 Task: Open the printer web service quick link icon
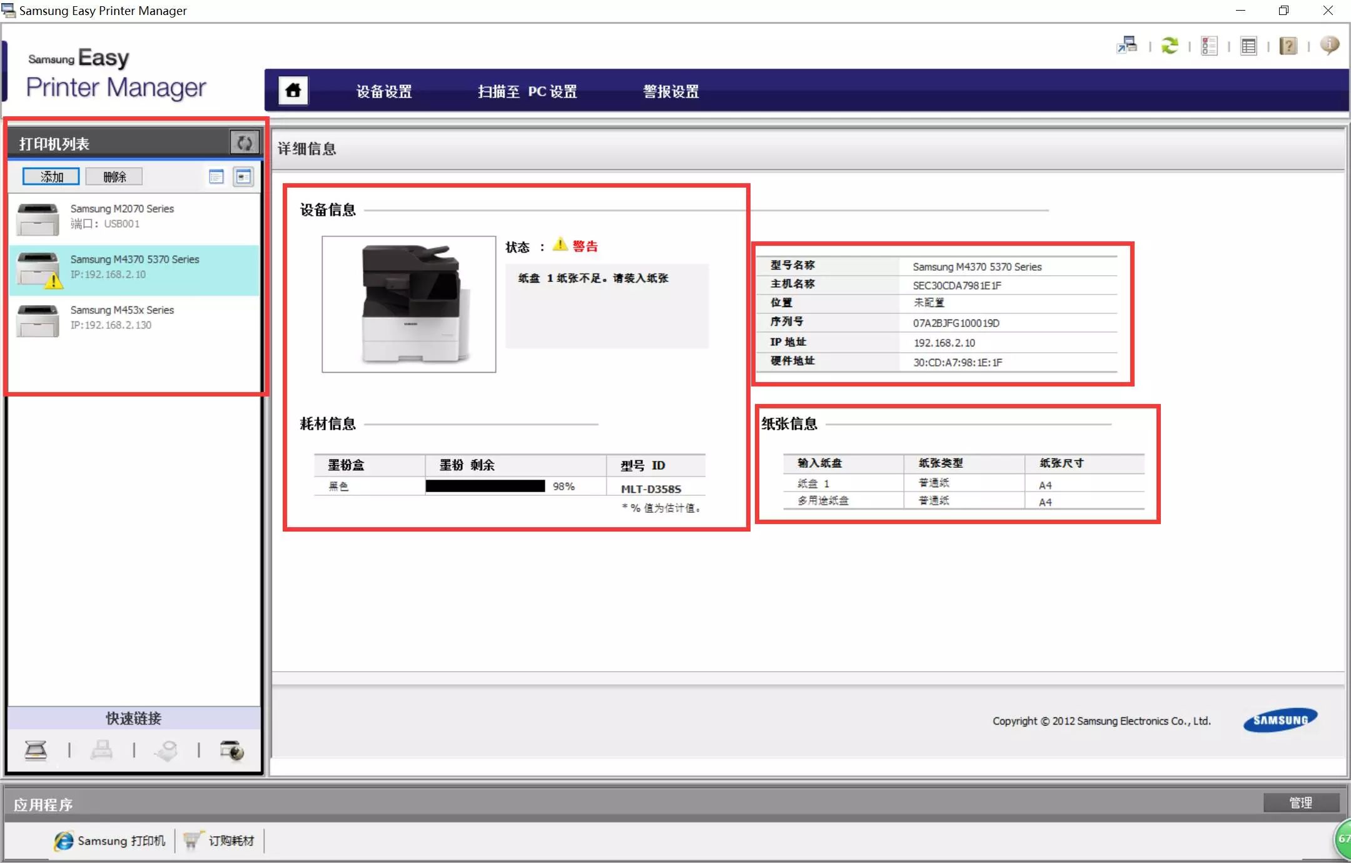[x=232, y=750]
